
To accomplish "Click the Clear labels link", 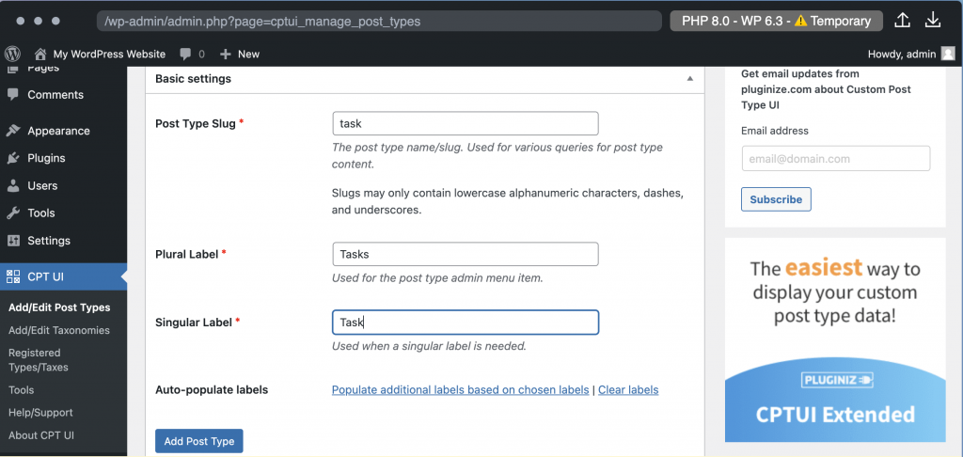I will (628, 389).
